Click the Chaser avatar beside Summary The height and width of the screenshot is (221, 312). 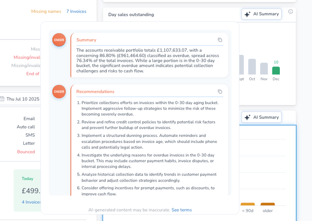(59, 40)
